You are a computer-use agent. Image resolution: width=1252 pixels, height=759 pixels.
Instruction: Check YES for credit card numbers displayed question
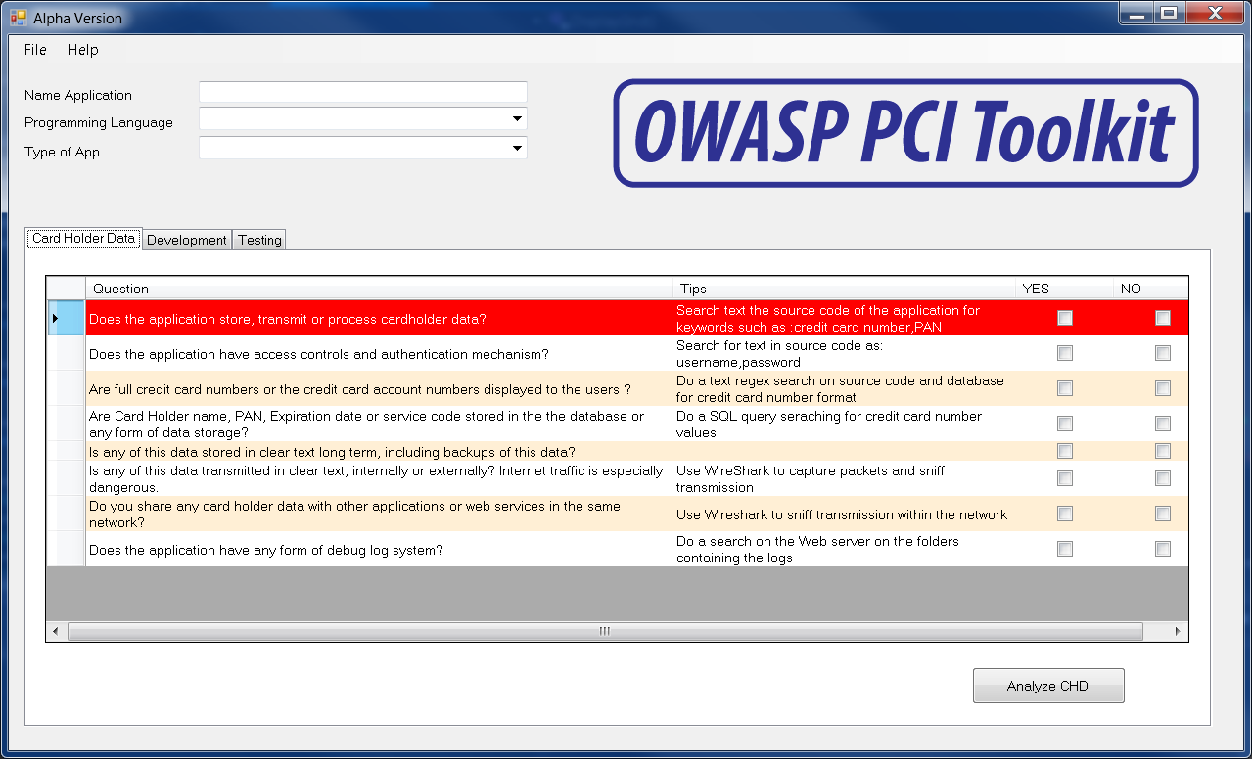click(1064, 388)
